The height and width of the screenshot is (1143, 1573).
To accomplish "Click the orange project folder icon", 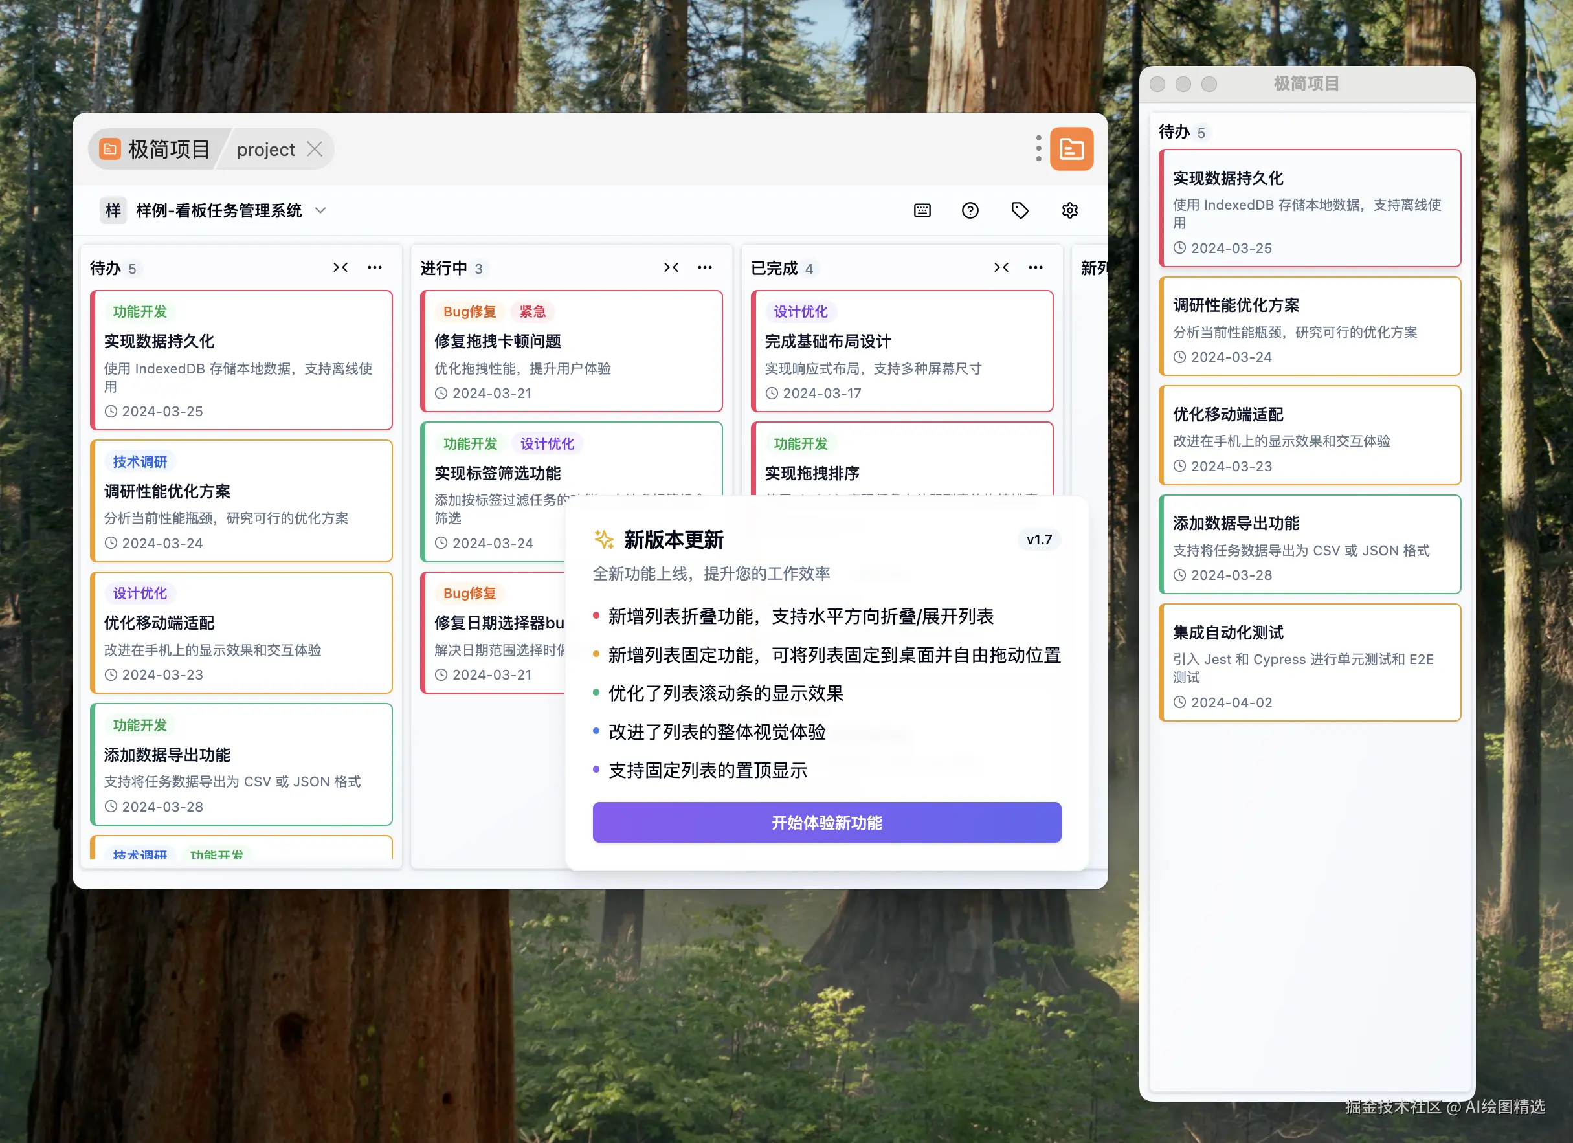I will 1071,148.
